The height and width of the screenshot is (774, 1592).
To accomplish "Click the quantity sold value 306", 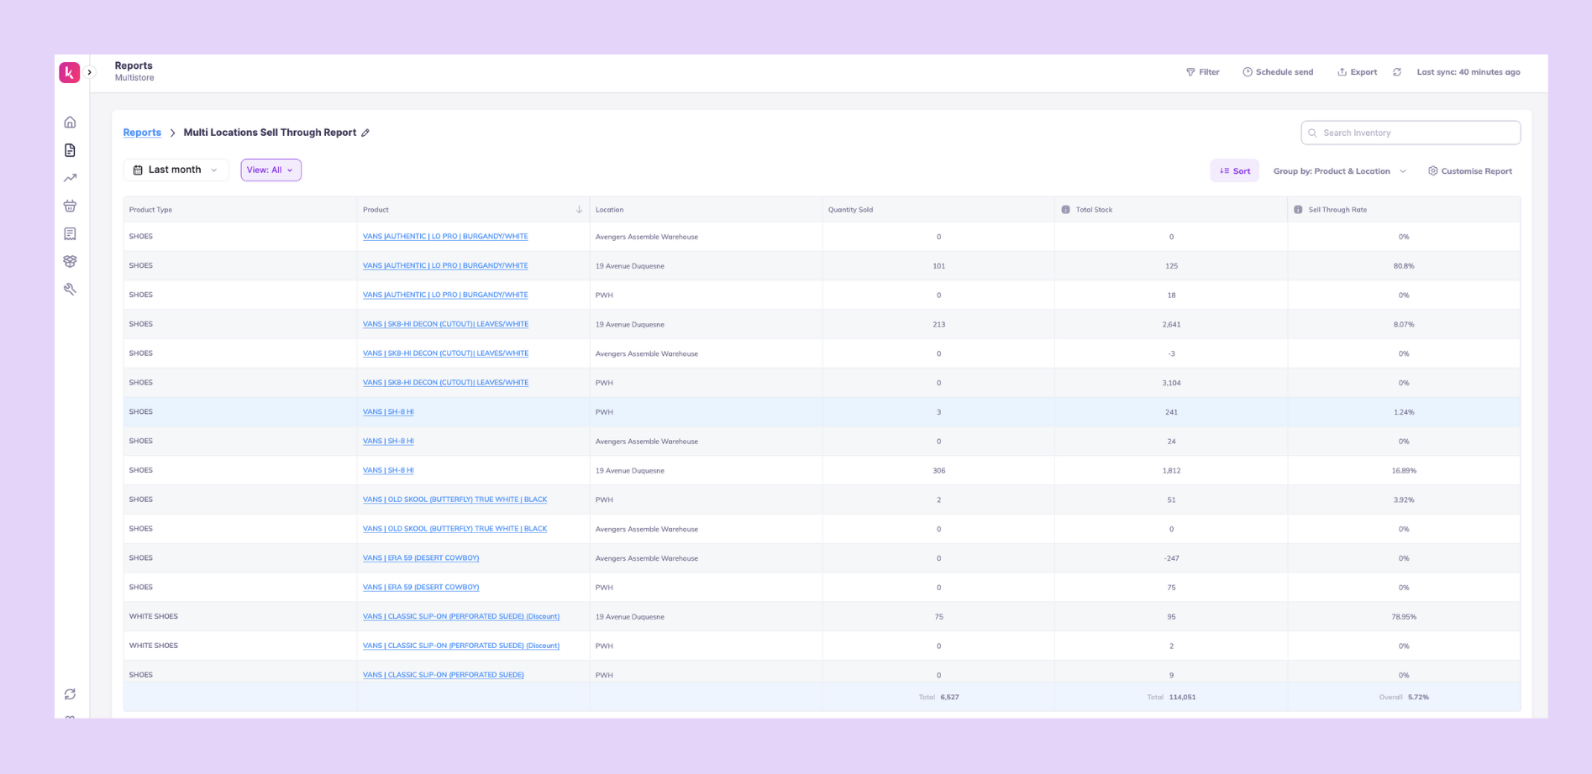I will point(938,471).
